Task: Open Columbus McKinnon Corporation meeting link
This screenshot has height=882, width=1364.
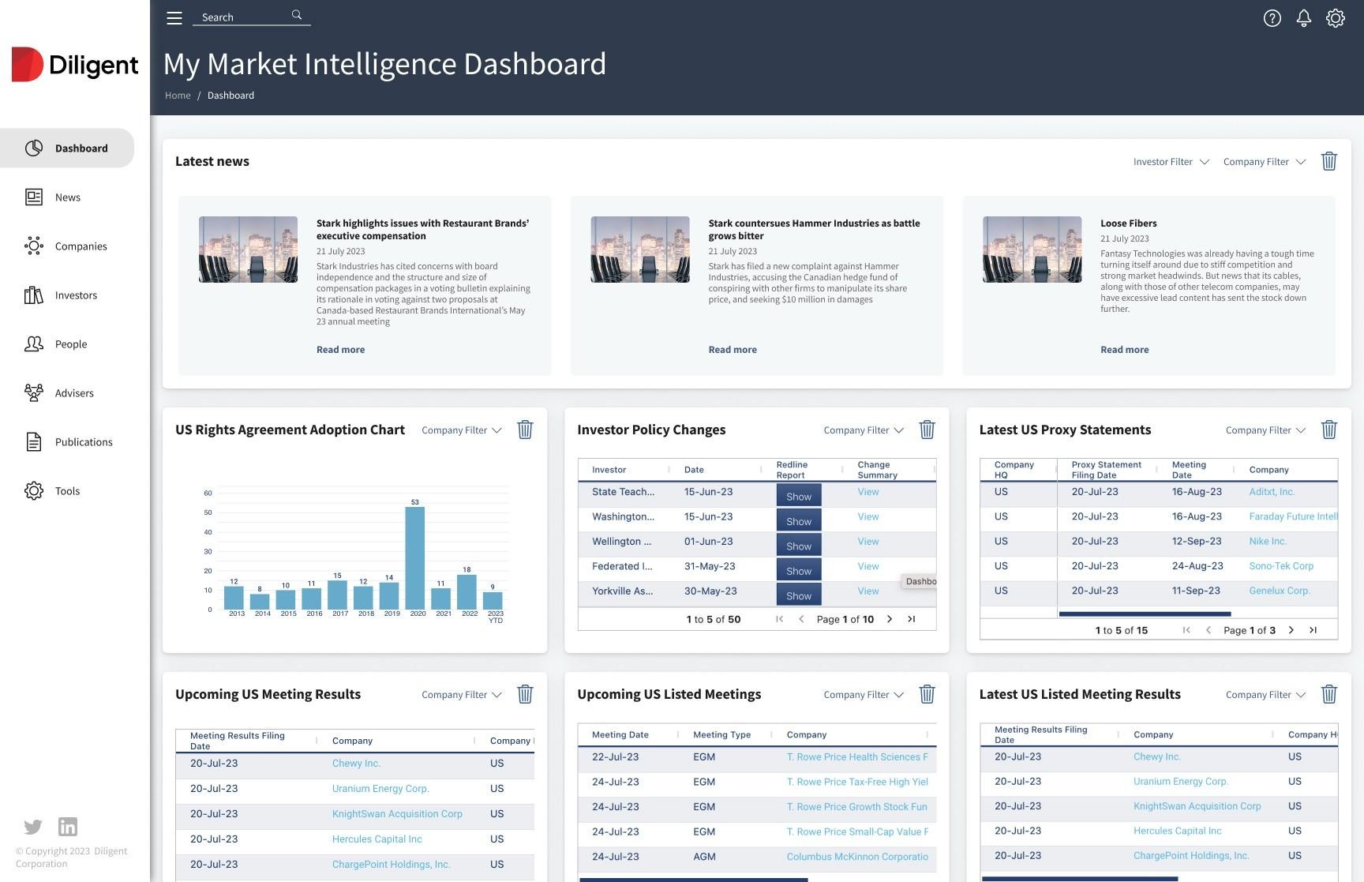Action: [x=857, y=857]
